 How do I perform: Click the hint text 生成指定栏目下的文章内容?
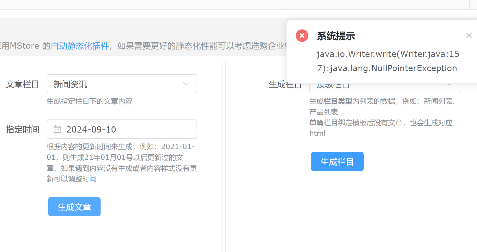tap(89, 101)
